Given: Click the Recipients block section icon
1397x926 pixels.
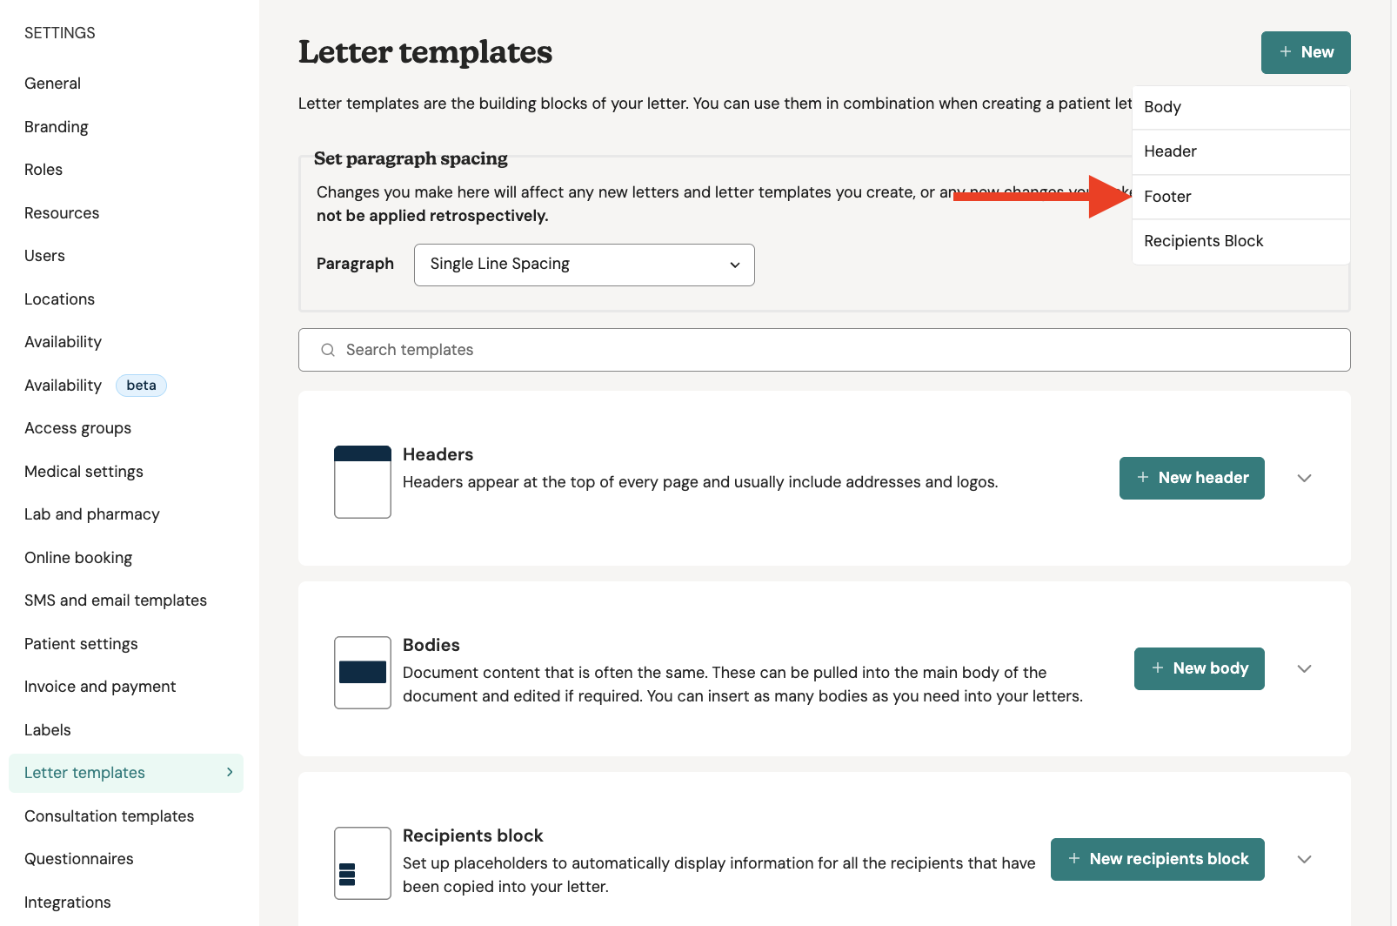Looking at the screenshot, I should (x=362, y=862).
